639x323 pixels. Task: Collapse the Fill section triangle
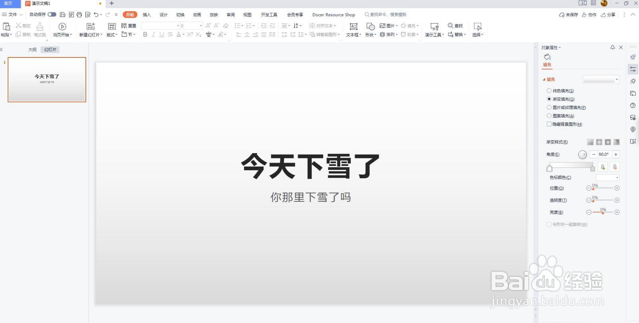click(x=544, y=80)
